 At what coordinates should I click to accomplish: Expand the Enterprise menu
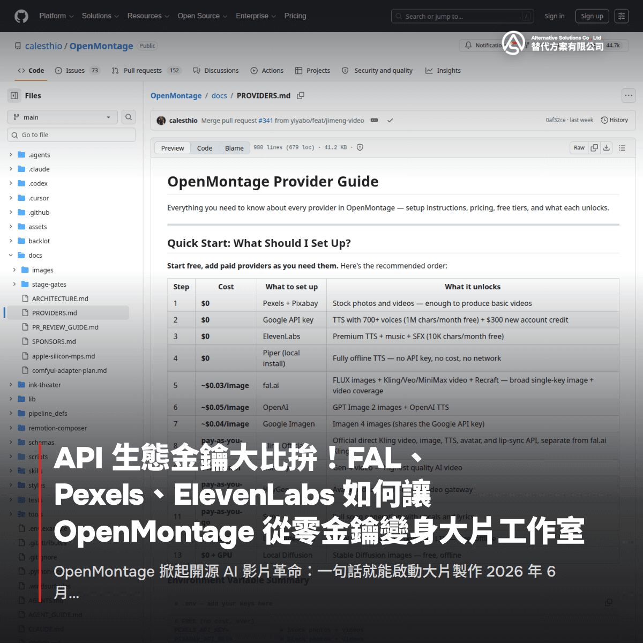pyautogui.click(x=256, y=16)
